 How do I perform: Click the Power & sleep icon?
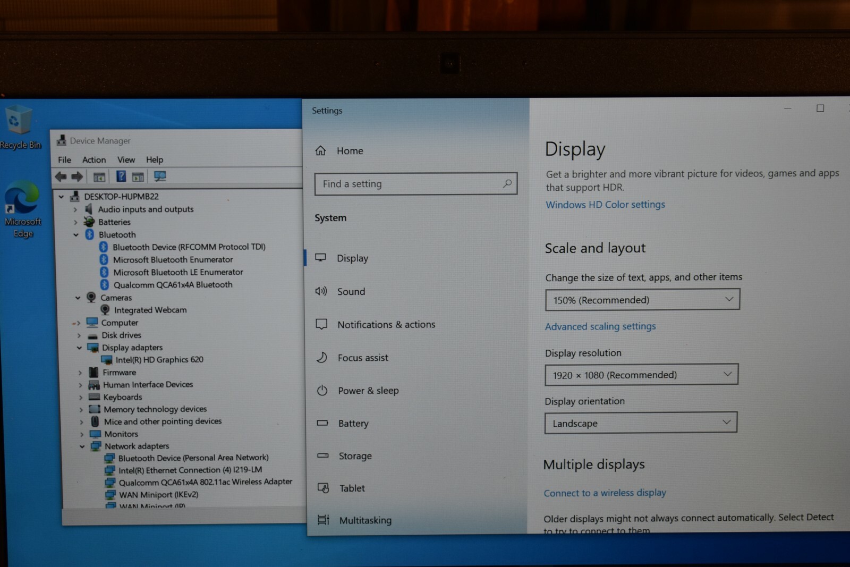coord(322,391)
